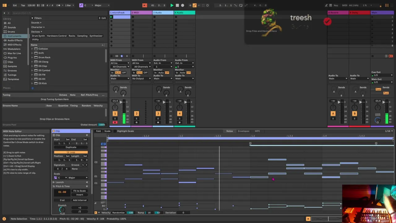Click the Arrangement Record circle button
This screenshot has width=396, height=223.
(x=183, y=5)
